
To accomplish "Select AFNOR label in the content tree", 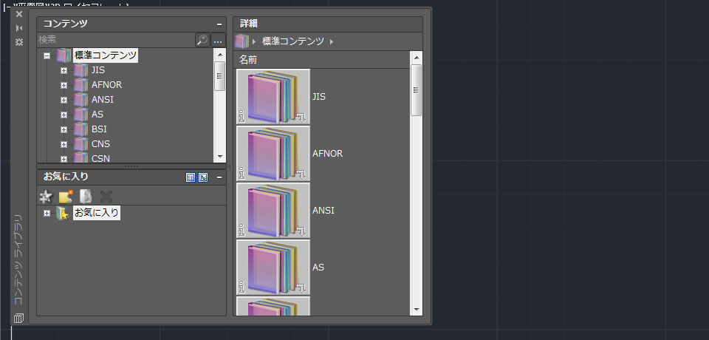I will [106, 85].
